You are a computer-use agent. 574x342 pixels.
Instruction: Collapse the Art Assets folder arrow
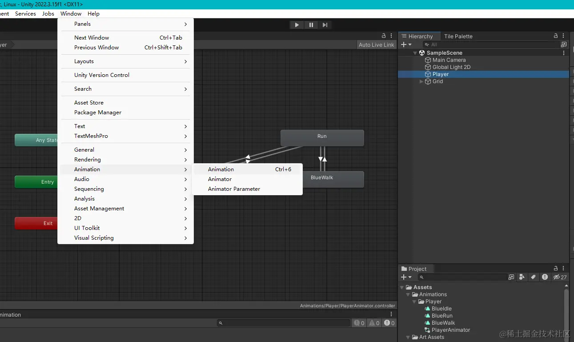tap(409, 337)
